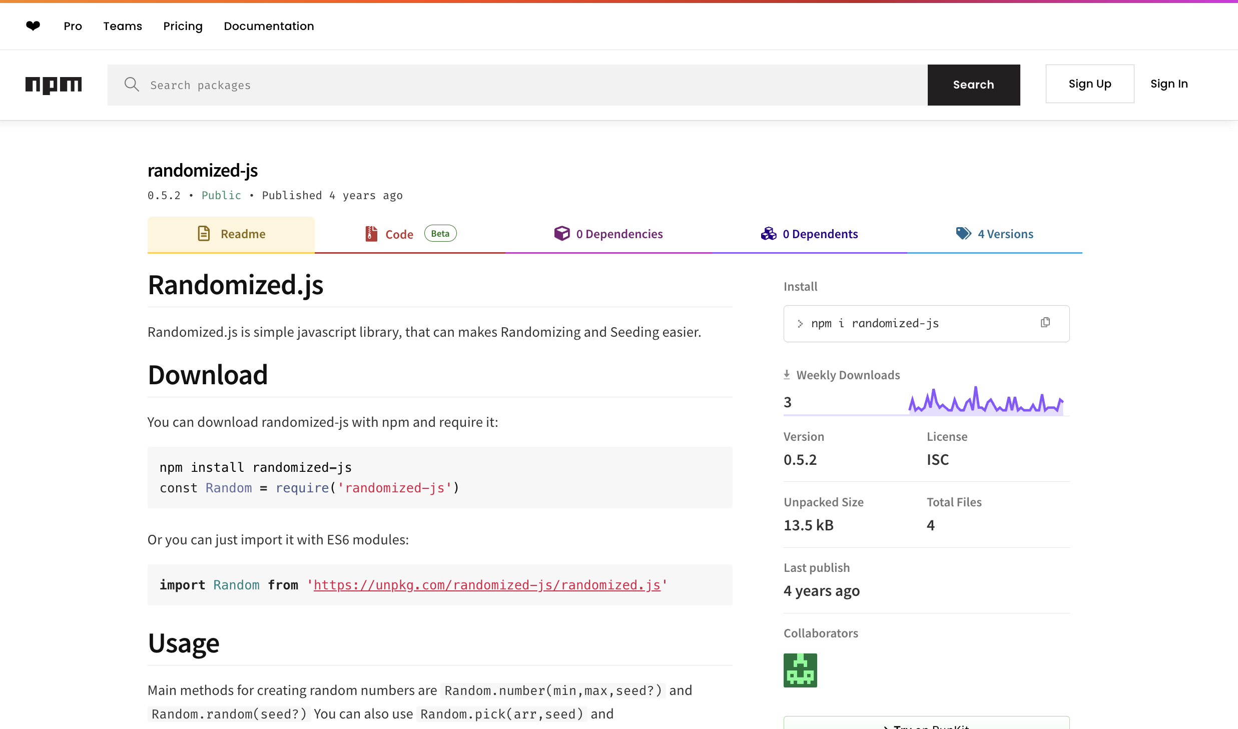Click the ISC license value
Screen dimensions: 1238x729
click(x=938, y=459)
